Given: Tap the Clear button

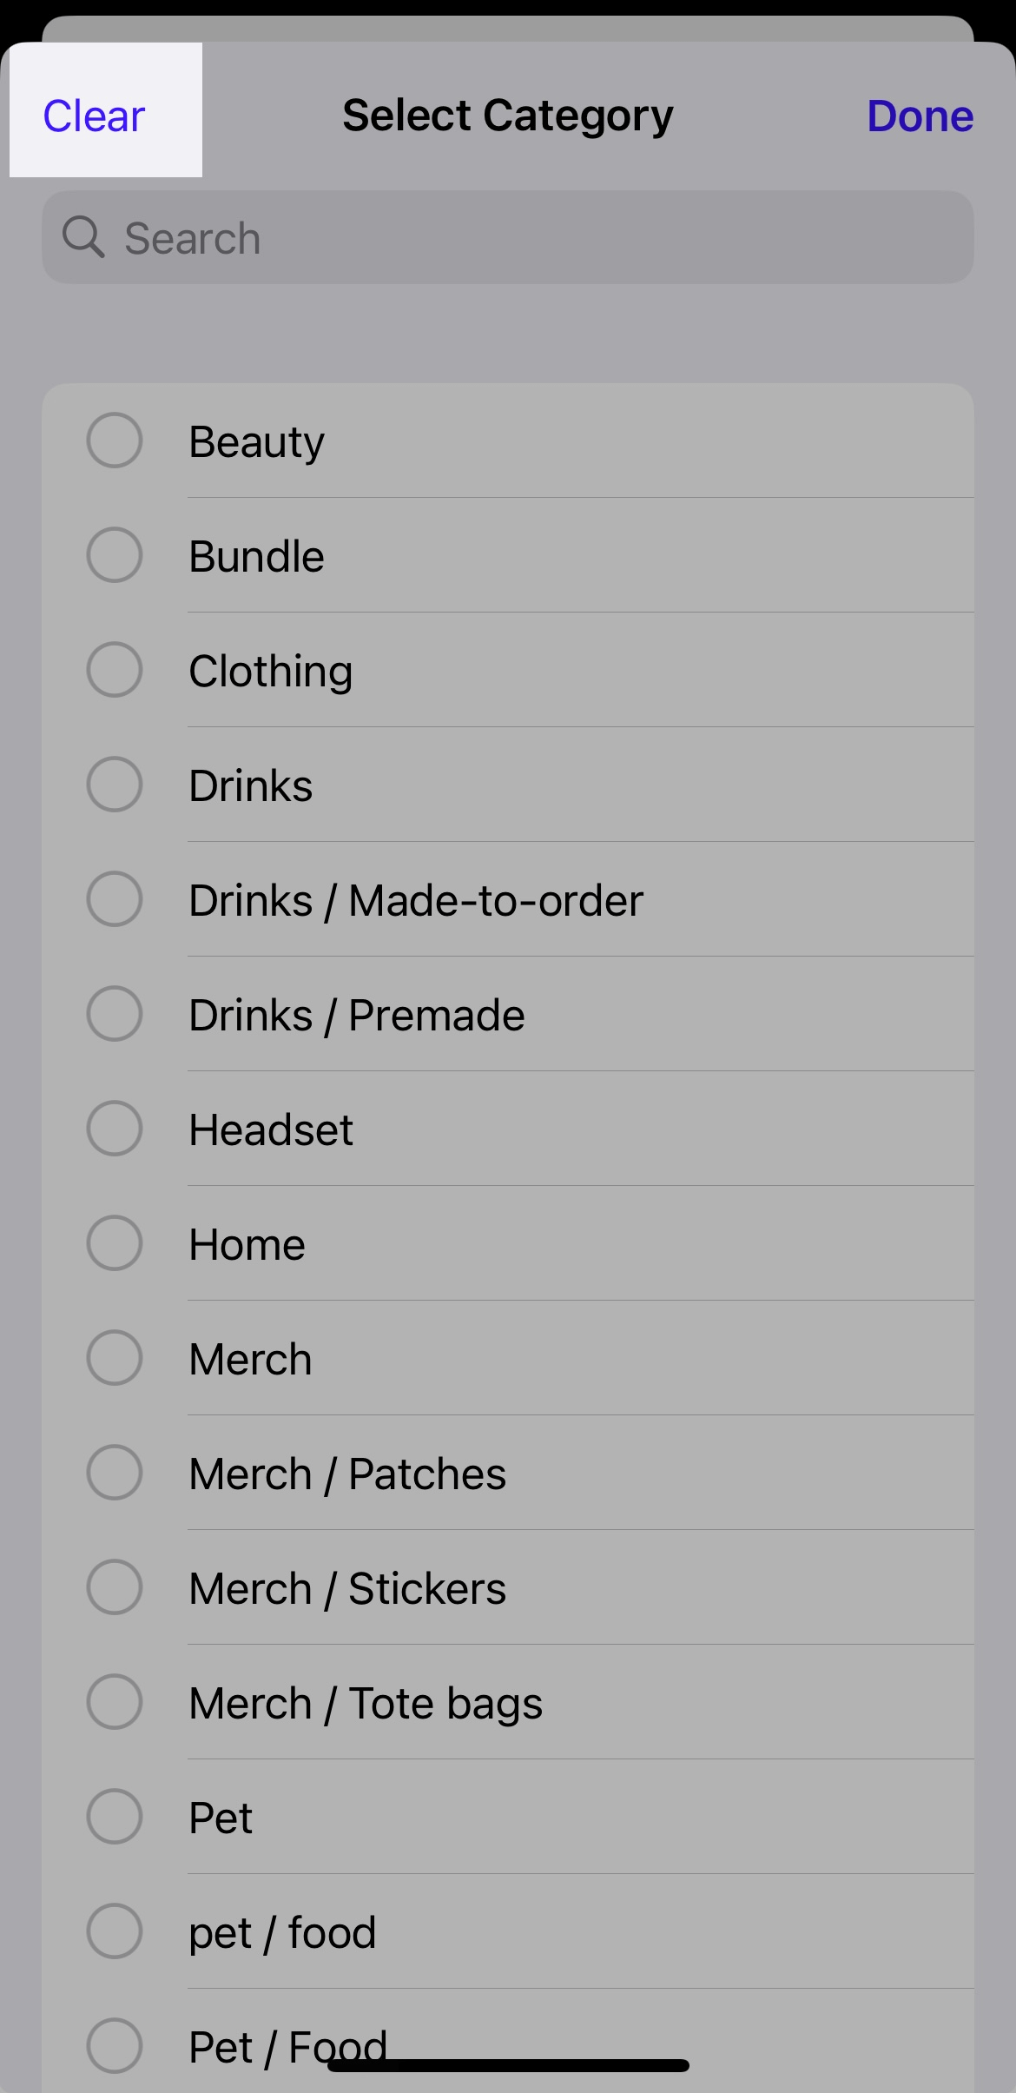Looking at the screenshot, I should coord(95,116).
